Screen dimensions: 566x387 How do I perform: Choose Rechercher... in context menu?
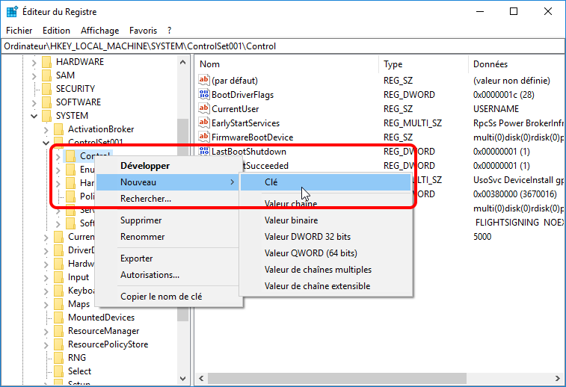[167, 199]
